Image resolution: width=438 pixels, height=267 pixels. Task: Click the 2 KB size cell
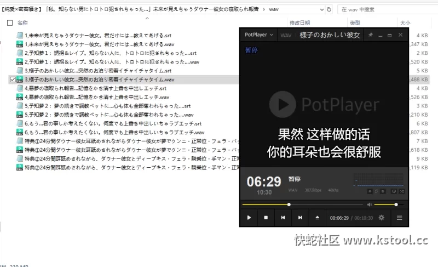(422, 53)
